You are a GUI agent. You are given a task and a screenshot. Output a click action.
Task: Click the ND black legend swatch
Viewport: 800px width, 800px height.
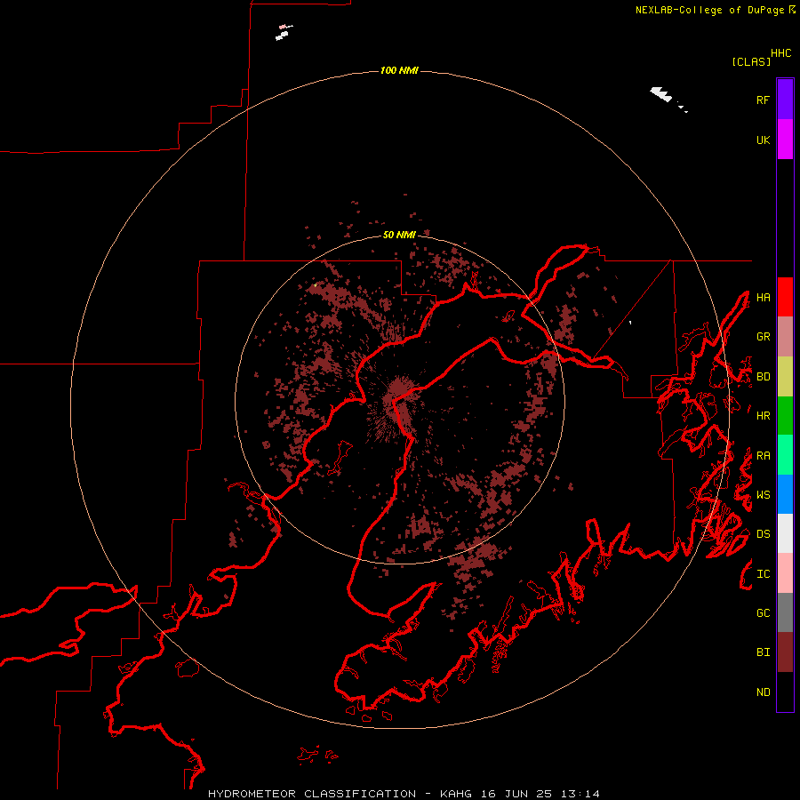(785, 692)
